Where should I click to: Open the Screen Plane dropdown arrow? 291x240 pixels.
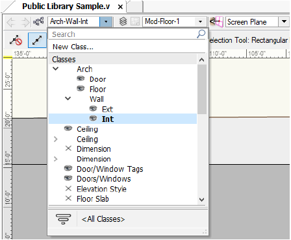[284, 21]
